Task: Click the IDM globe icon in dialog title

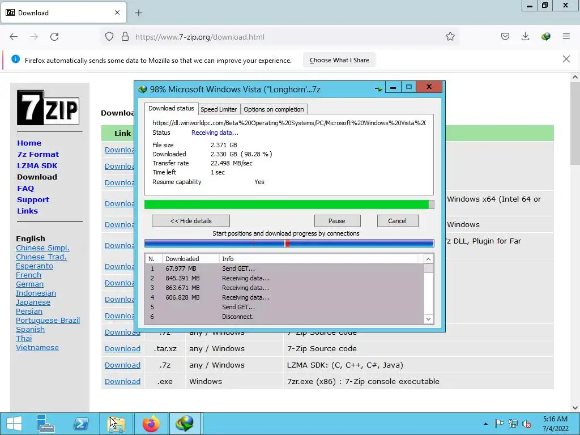Action: [x=143, y=89]
